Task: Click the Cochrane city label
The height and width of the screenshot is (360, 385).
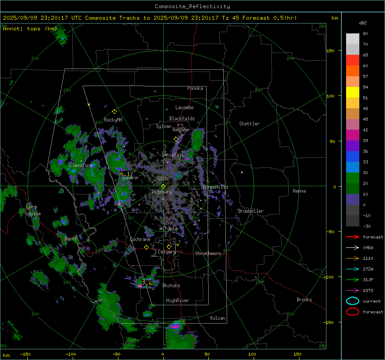Action: 140,239
